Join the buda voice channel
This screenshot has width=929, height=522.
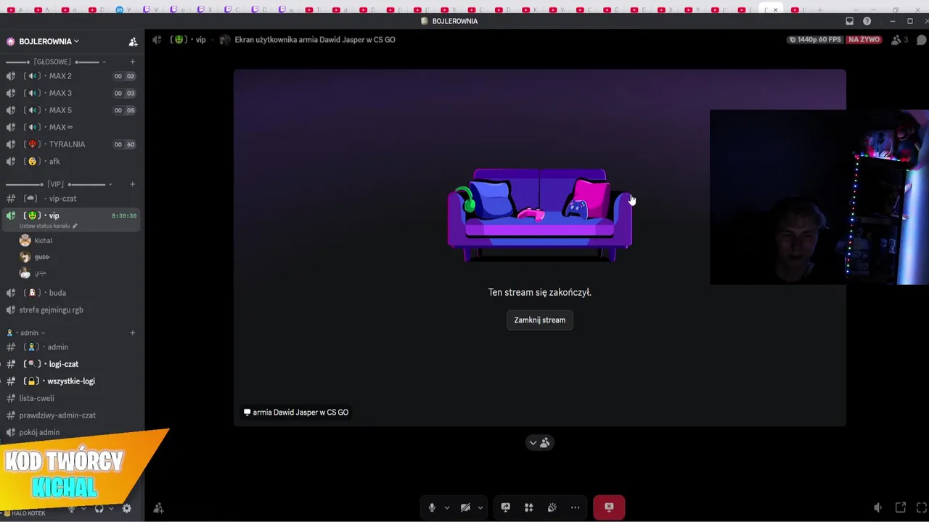[x=71, y=293]
